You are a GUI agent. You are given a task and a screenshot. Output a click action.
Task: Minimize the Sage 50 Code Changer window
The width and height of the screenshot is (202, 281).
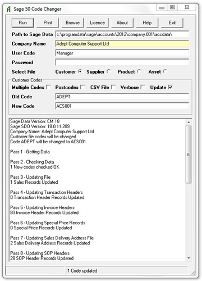point(162,7)
